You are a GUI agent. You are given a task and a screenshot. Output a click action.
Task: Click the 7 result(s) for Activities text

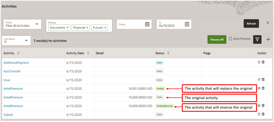point(50,41)
